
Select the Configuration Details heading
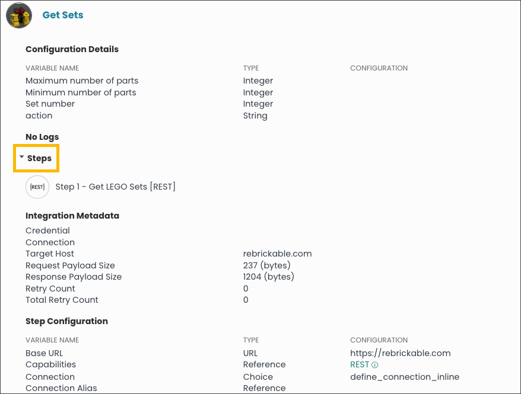tap(72, 49)
